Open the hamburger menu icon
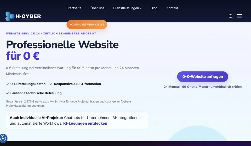The width and height of the screenshot is (251, 146). coord(239,16)
